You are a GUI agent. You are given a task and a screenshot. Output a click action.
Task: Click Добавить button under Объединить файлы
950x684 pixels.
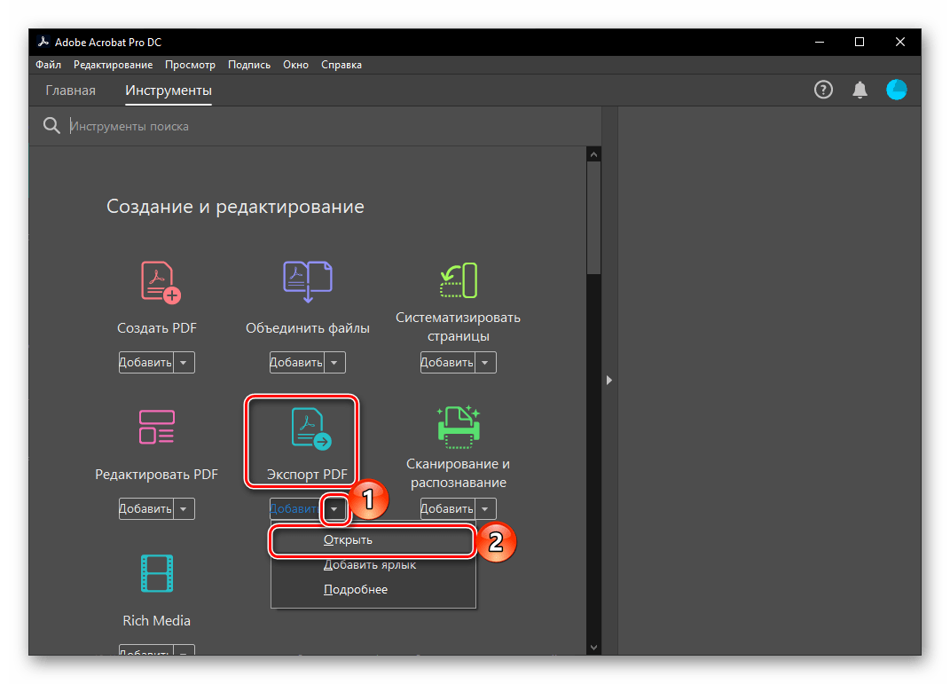(x=297, y=362)
